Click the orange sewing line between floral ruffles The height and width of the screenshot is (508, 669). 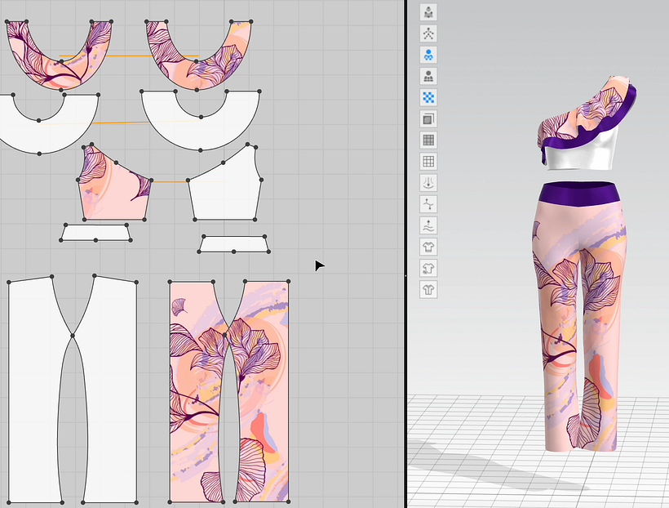(128, 56)
